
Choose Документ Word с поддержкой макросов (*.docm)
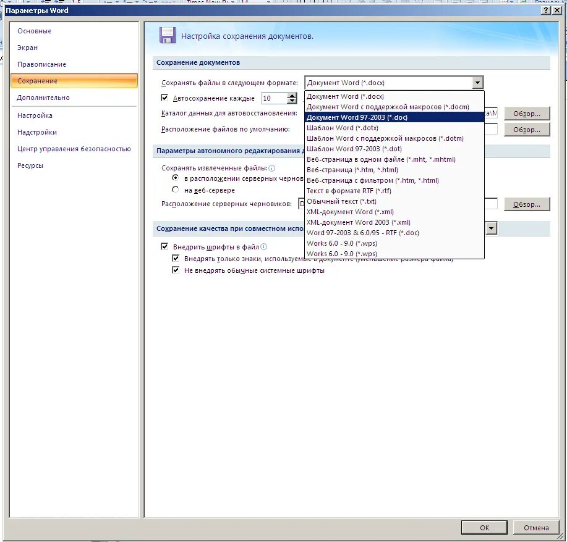(394, 107)
